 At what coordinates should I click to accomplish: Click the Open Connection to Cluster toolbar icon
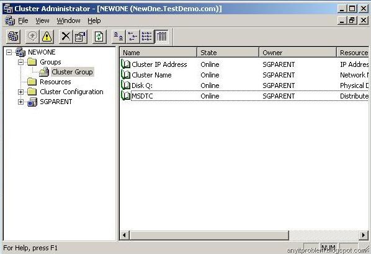(x=13, y=37)
